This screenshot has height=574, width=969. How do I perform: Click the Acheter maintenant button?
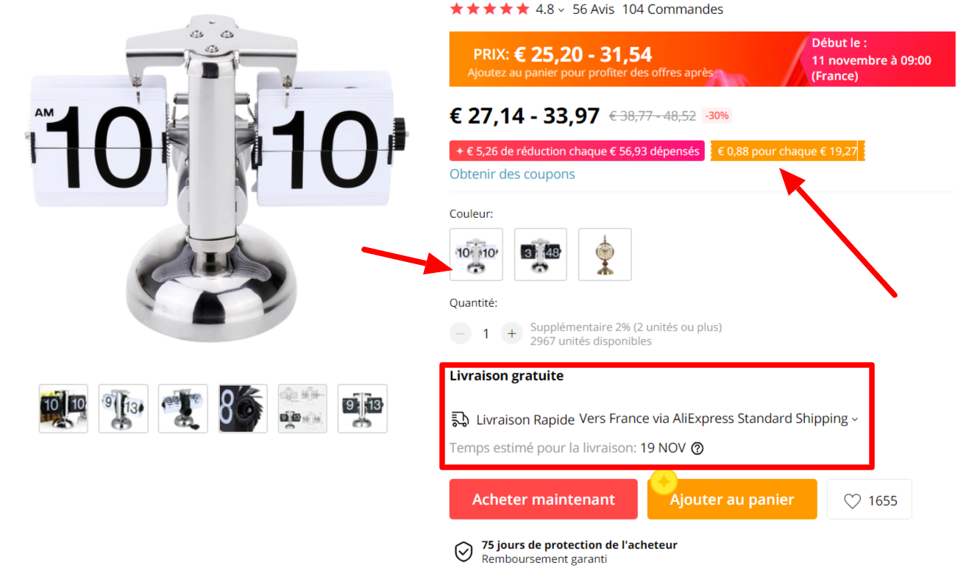(x=544, y=500)
